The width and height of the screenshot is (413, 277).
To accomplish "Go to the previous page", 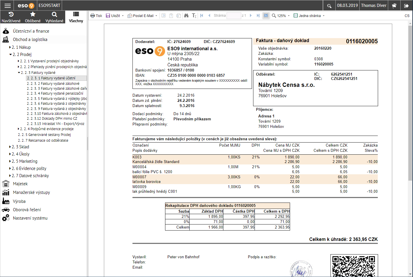I will [209, 16].
